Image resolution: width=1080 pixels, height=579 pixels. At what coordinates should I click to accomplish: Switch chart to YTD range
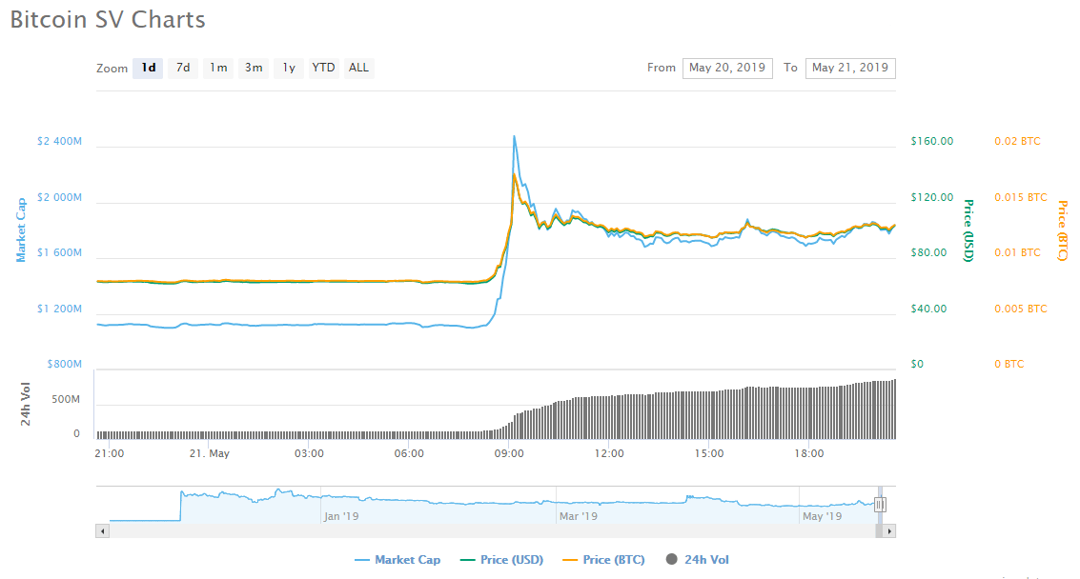point(324,68)
